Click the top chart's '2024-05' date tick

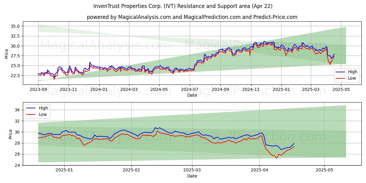click(159, 90)
